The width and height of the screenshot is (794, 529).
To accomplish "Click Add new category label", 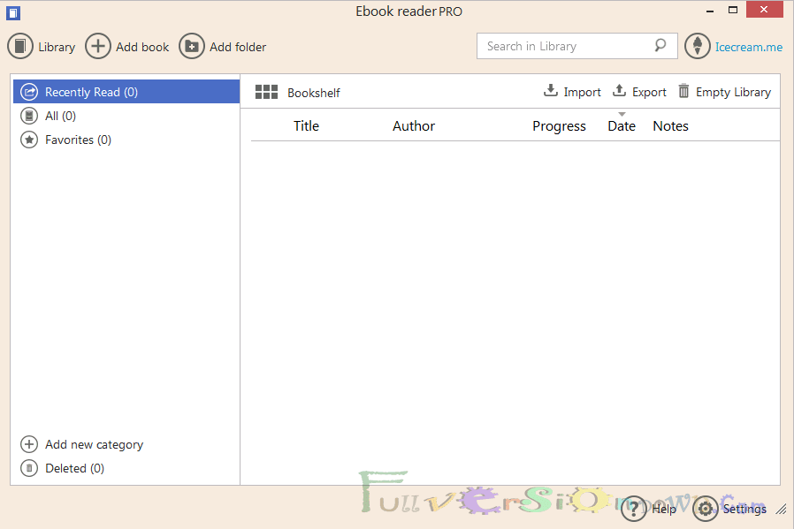I will (x=95, y=444).
